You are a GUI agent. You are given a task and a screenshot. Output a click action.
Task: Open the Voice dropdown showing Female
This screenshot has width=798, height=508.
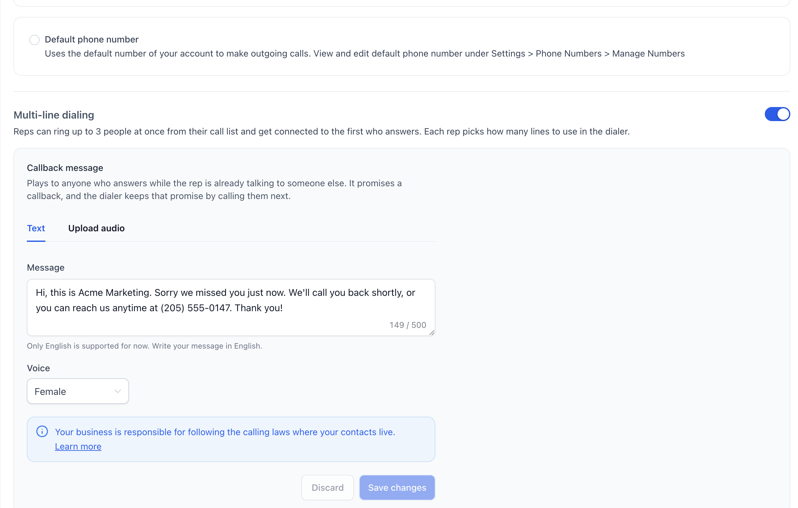(78, 391)
